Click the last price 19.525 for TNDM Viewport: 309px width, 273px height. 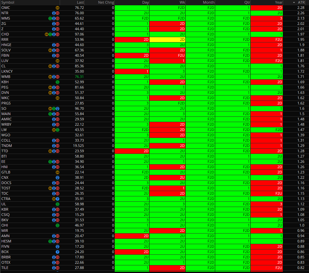(x=79, y=146)
